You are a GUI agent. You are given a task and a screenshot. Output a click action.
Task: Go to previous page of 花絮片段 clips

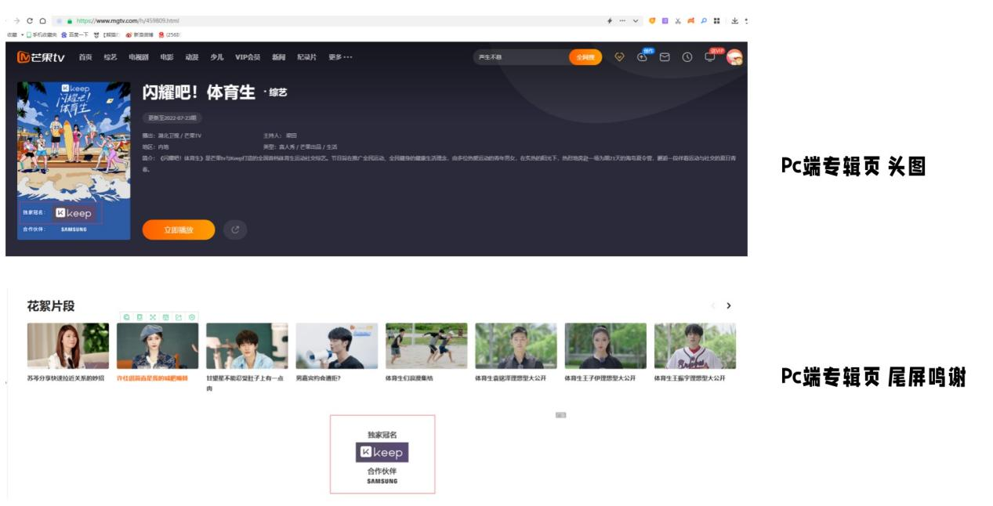(712, 305)
